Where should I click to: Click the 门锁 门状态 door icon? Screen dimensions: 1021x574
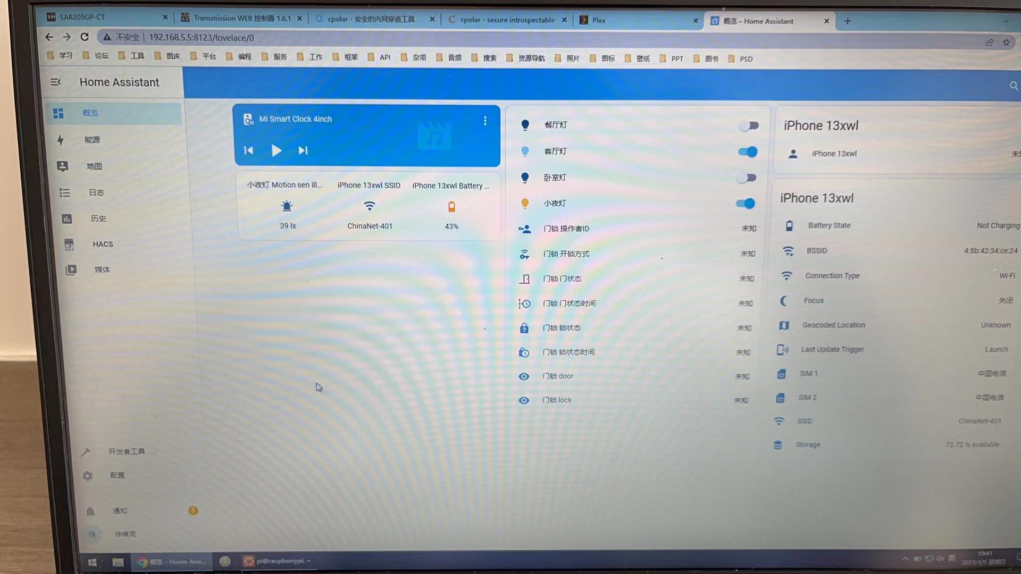[524, 279]
